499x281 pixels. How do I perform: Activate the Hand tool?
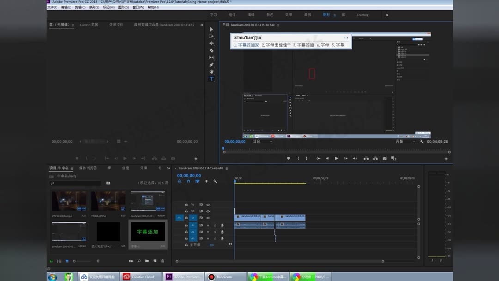[212, 72]
